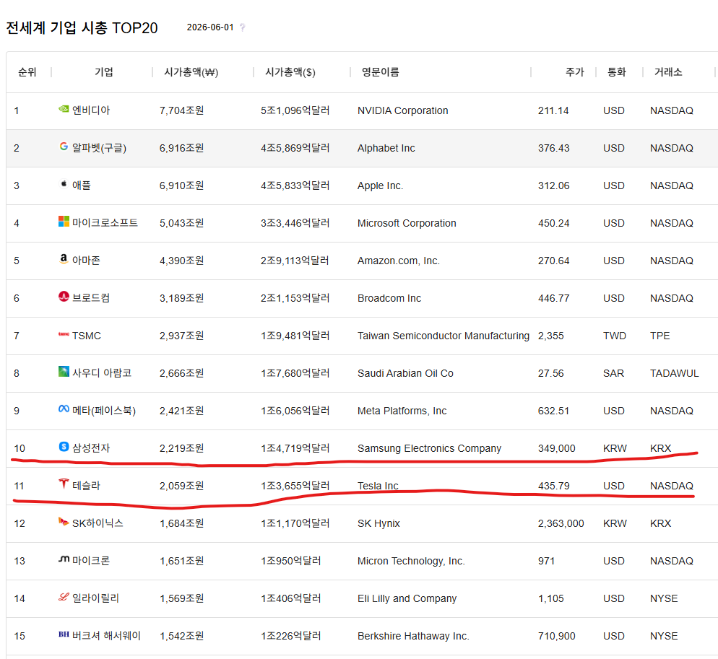Click the Broadcom logo icon beside 브로드컴
Viewport: 718px width, 659px height.
pos(64,296)
